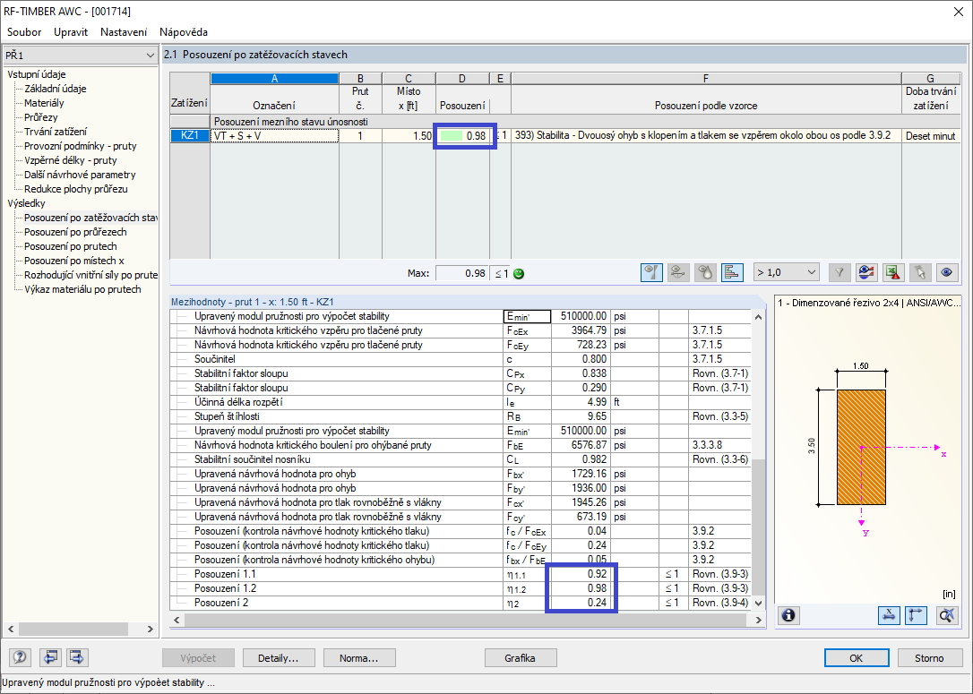Image resolution: width=973 pixels, height=694 pixels.
Task: Export table to Excel icon
Action: pos(893,272)
